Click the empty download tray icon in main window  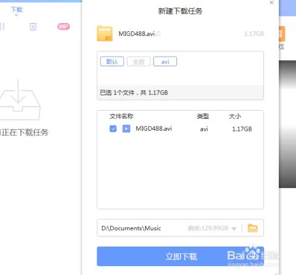20,99
